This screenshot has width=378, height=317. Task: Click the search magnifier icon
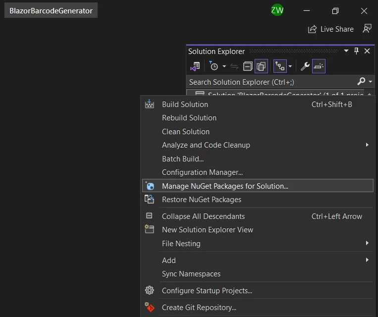[x=361, y=82]
